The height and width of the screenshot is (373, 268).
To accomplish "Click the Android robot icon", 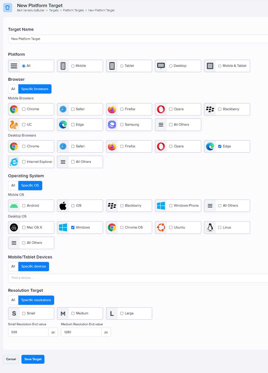I will (14, 206).
